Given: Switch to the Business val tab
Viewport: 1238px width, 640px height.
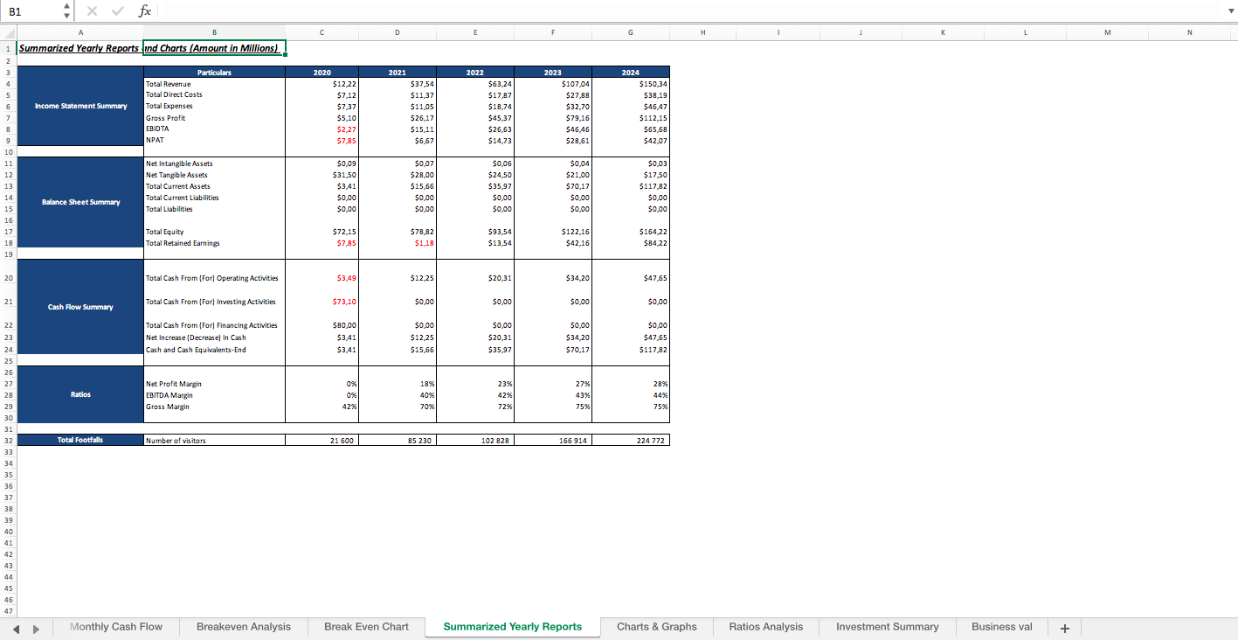Looking at the screenshot, I should 1002,627.
